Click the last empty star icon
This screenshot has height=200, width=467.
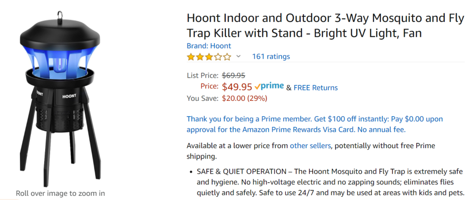227,57
